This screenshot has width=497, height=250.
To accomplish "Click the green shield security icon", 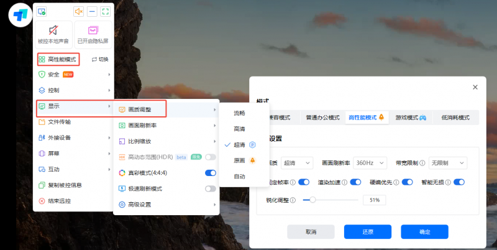I will [42, 75].
